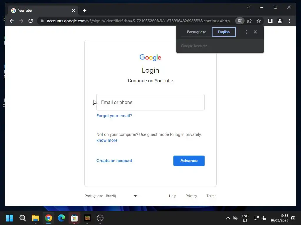Click the Forgot your email? link
Screen dimensions: 301x225
click(x=114, y=116)
